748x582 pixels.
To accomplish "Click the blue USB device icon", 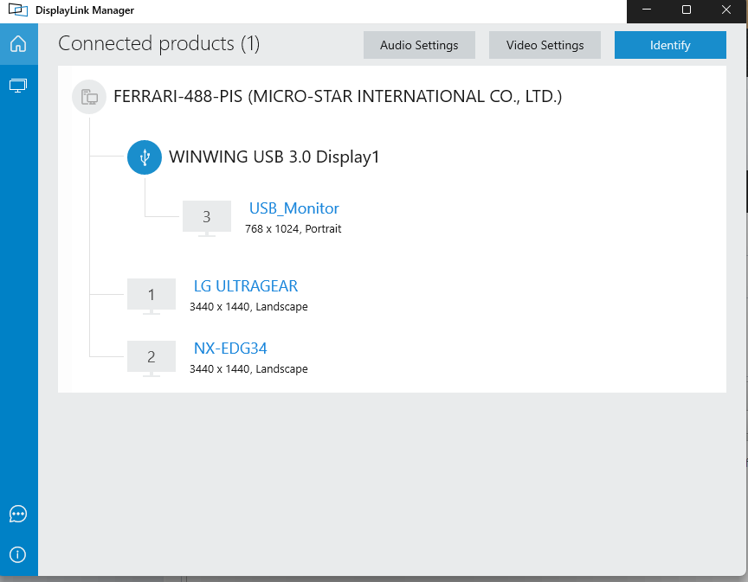I will pyautogui.click(x=145, y=157).
